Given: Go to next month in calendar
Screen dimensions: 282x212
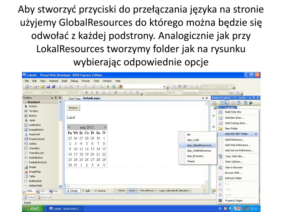Looking at the screenshot, I should [105, 127].
